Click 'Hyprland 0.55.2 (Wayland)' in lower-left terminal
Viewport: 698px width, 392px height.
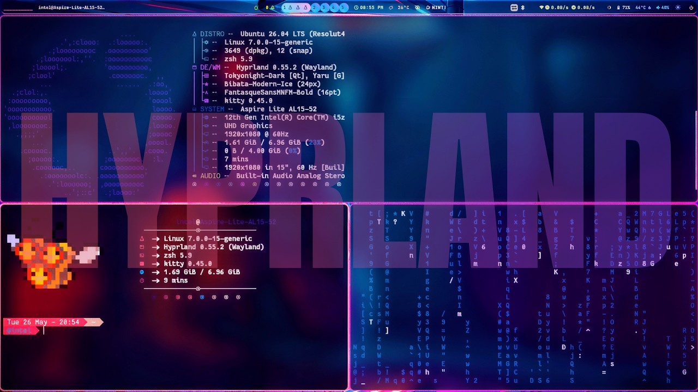coord(214,247)
